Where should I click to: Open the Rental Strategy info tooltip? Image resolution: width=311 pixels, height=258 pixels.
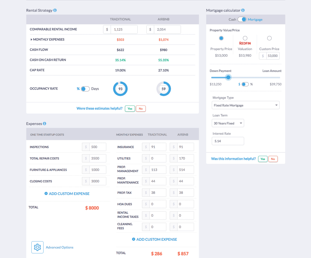pos(55,10)
